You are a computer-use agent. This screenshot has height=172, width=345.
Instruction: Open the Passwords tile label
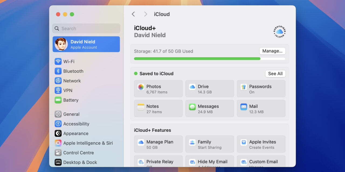tap(260, 87)
